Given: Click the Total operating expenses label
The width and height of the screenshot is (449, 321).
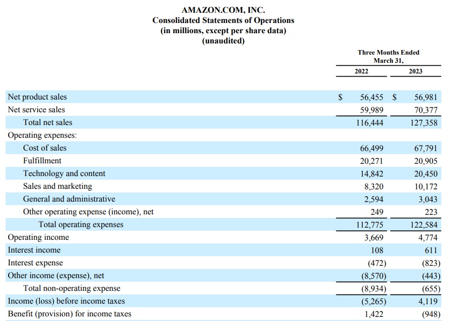Looking at the screenshot, I should point(81,225).
